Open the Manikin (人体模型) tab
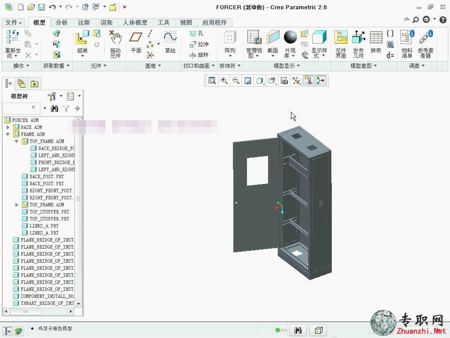450x338 pixels. pyautogui.click(x=135, y=22)
